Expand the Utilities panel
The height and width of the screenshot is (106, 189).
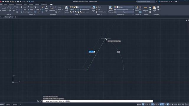(146, 14)
